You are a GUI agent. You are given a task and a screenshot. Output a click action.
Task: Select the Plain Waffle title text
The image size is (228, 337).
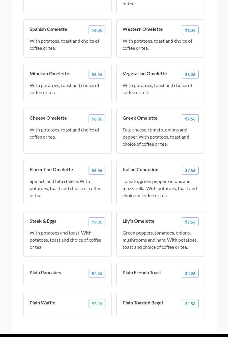(42, 303)
